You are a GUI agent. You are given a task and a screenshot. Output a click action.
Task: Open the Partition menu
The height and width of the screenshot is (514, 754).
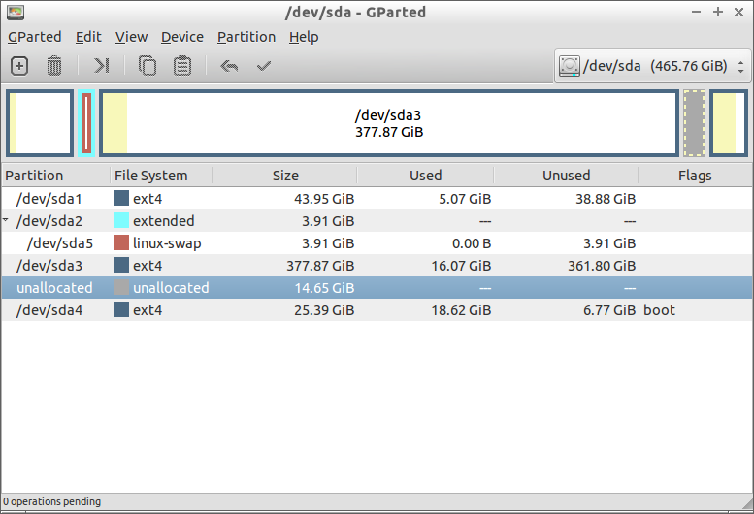246,37
